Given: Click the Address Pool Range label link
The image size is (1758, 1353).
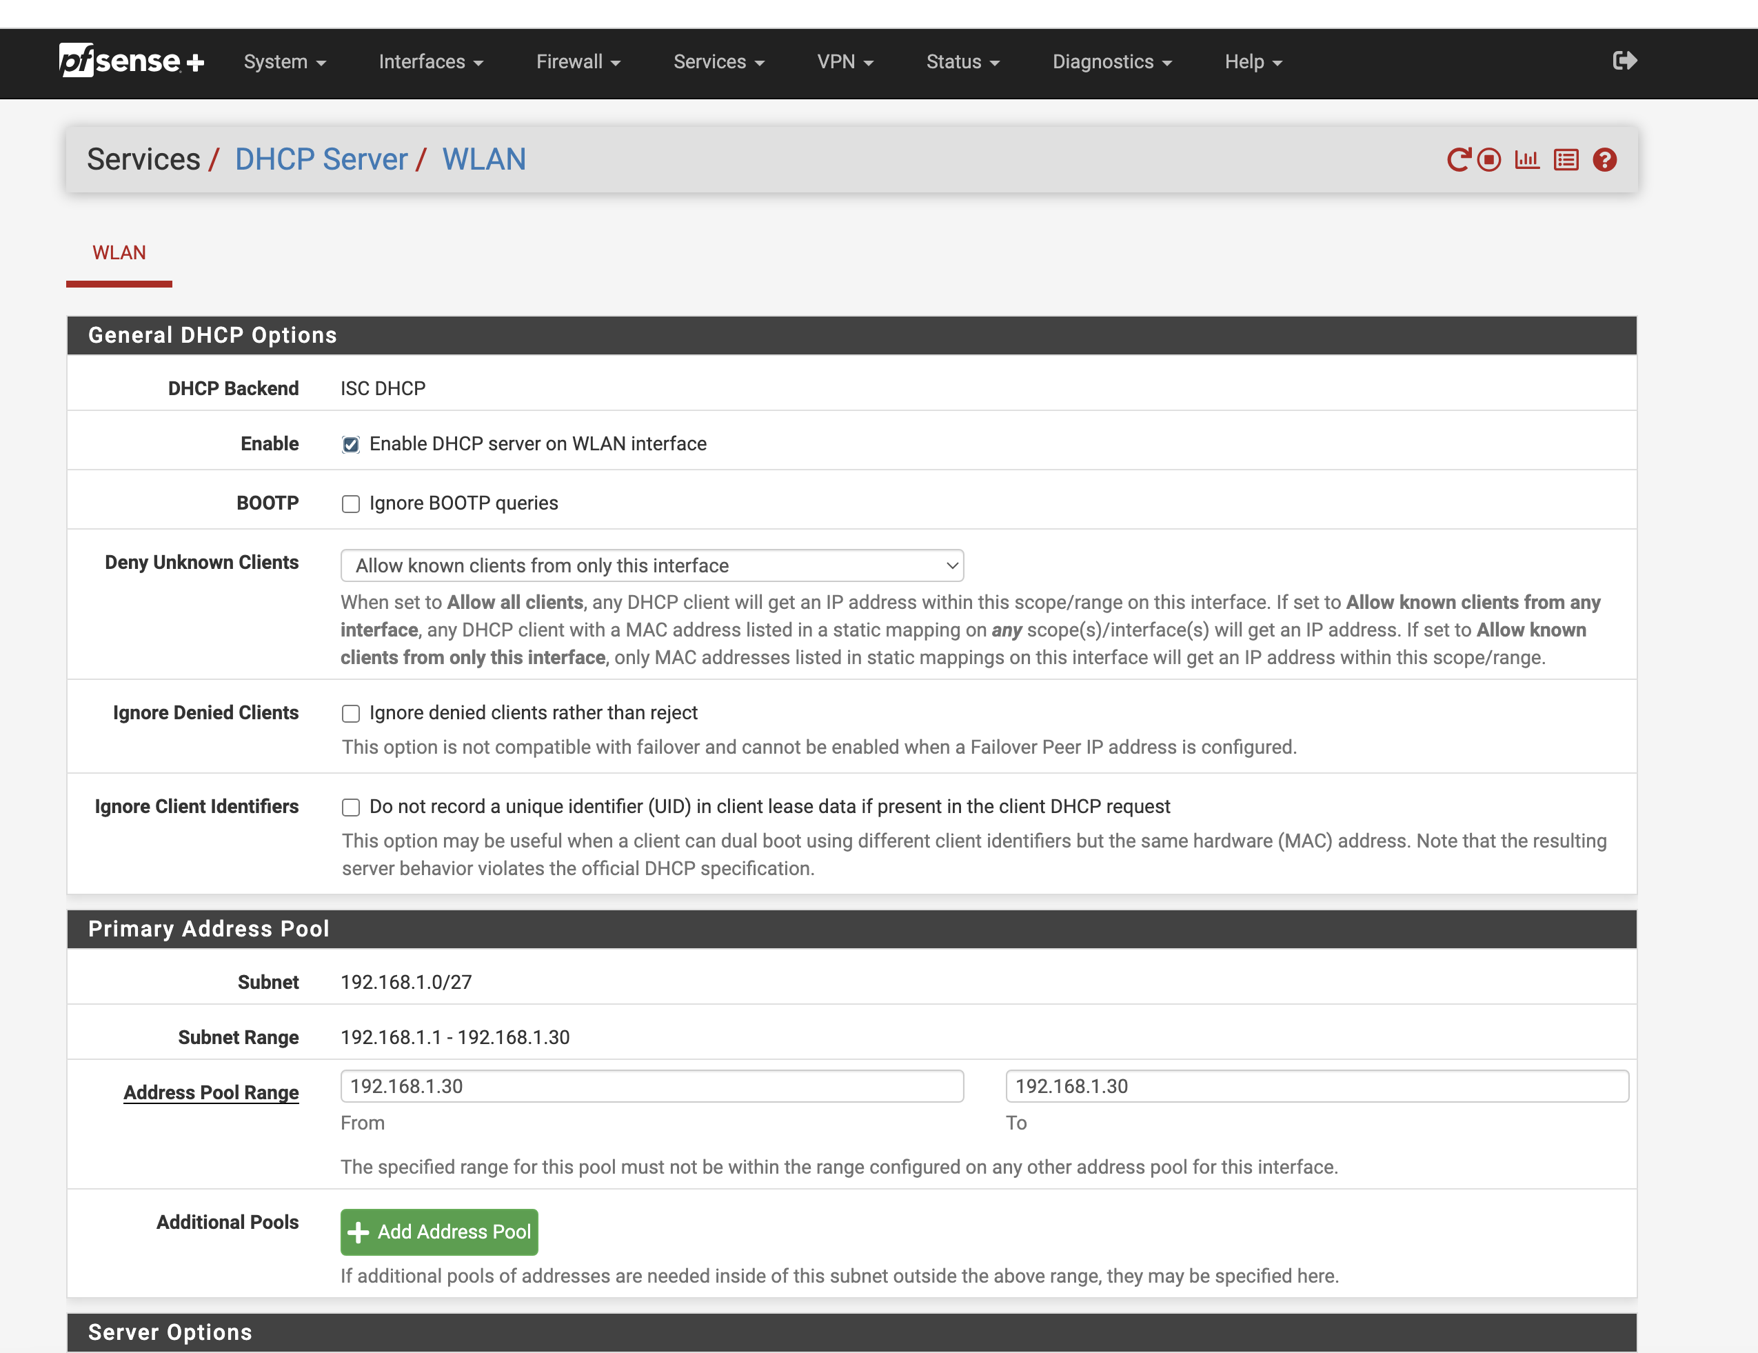Looking at the screenshot, I should click(x=211, y=1092).
